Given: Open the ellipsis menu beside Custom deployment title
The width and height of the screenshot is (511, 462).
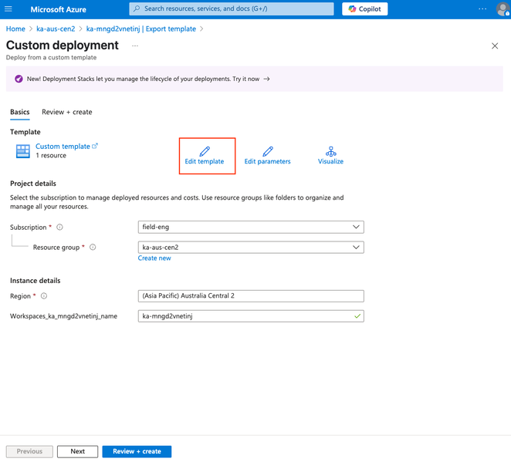Looking at the screenshot, I should coord(135,46).
